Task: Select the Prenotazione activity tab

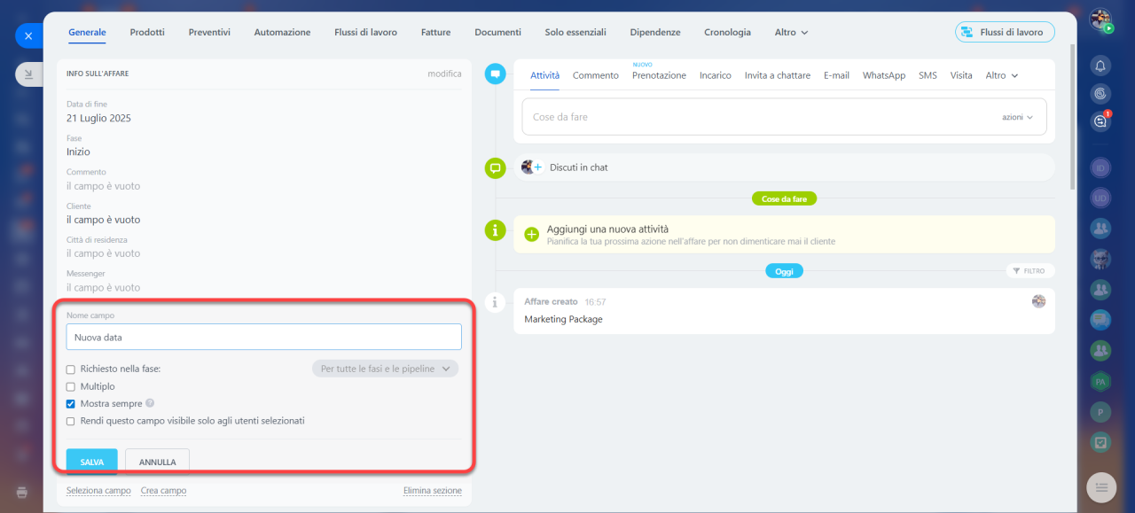Action: click(x=659, y=75)
